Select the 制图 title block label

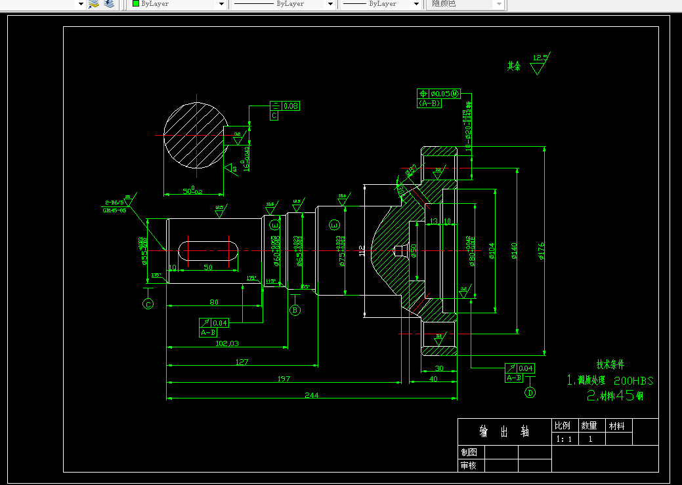point(469,452)
